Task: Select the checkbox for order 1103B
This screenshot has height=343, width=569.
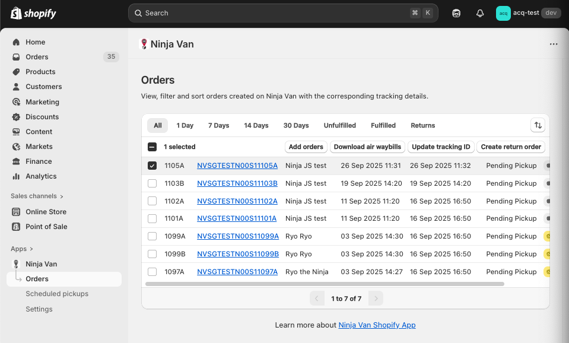Action: pos(152,184)
